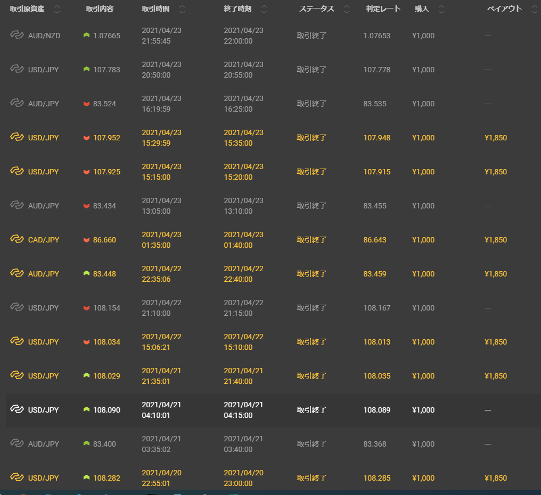Click the AUD/NZD asset link icon
This screenshot has width=541, height=495.
click(x=17, y=35)
